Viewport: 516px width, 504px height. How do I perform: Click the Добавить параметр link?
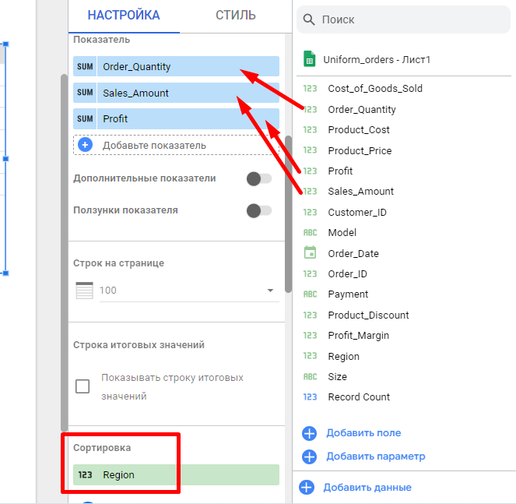375,456
